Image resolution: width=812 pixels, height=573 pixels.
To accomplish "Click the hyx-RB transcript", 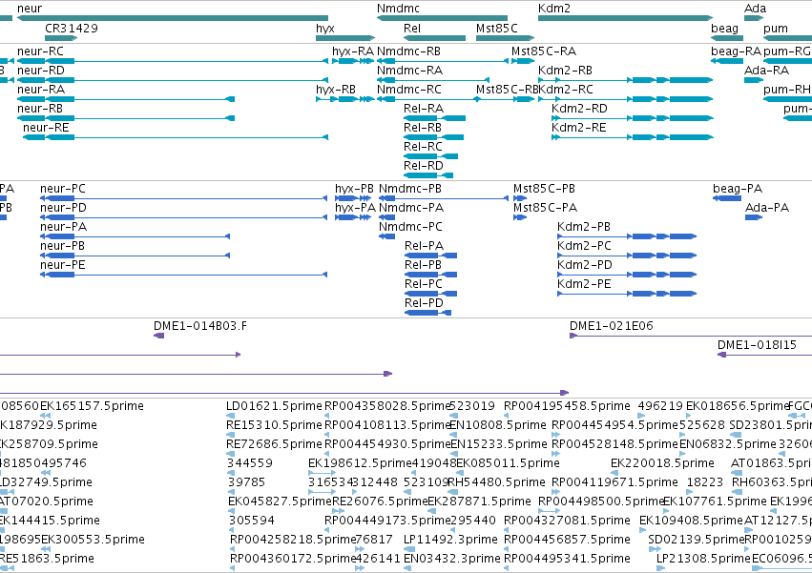I will (345, 99).
